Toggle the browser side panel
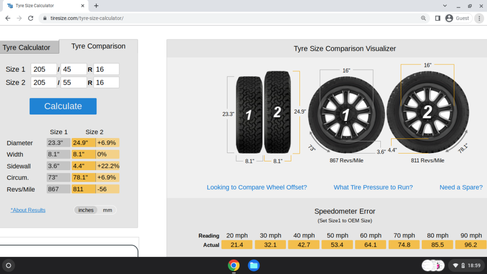The width and height of the screenshot is (487, 274). point(438,19)
